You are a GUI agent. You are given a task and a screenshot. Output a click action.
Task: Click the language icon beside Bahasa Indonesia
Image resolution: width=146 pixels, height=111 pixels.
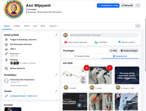(6, 68)
